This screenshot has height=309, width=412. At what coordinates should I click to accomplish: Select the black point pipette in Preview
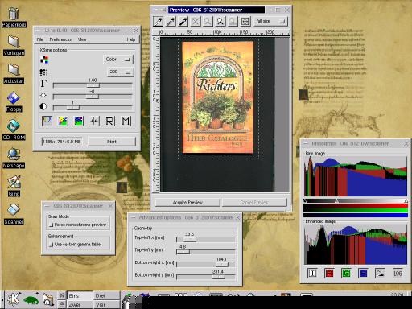[x=183, y=21]
